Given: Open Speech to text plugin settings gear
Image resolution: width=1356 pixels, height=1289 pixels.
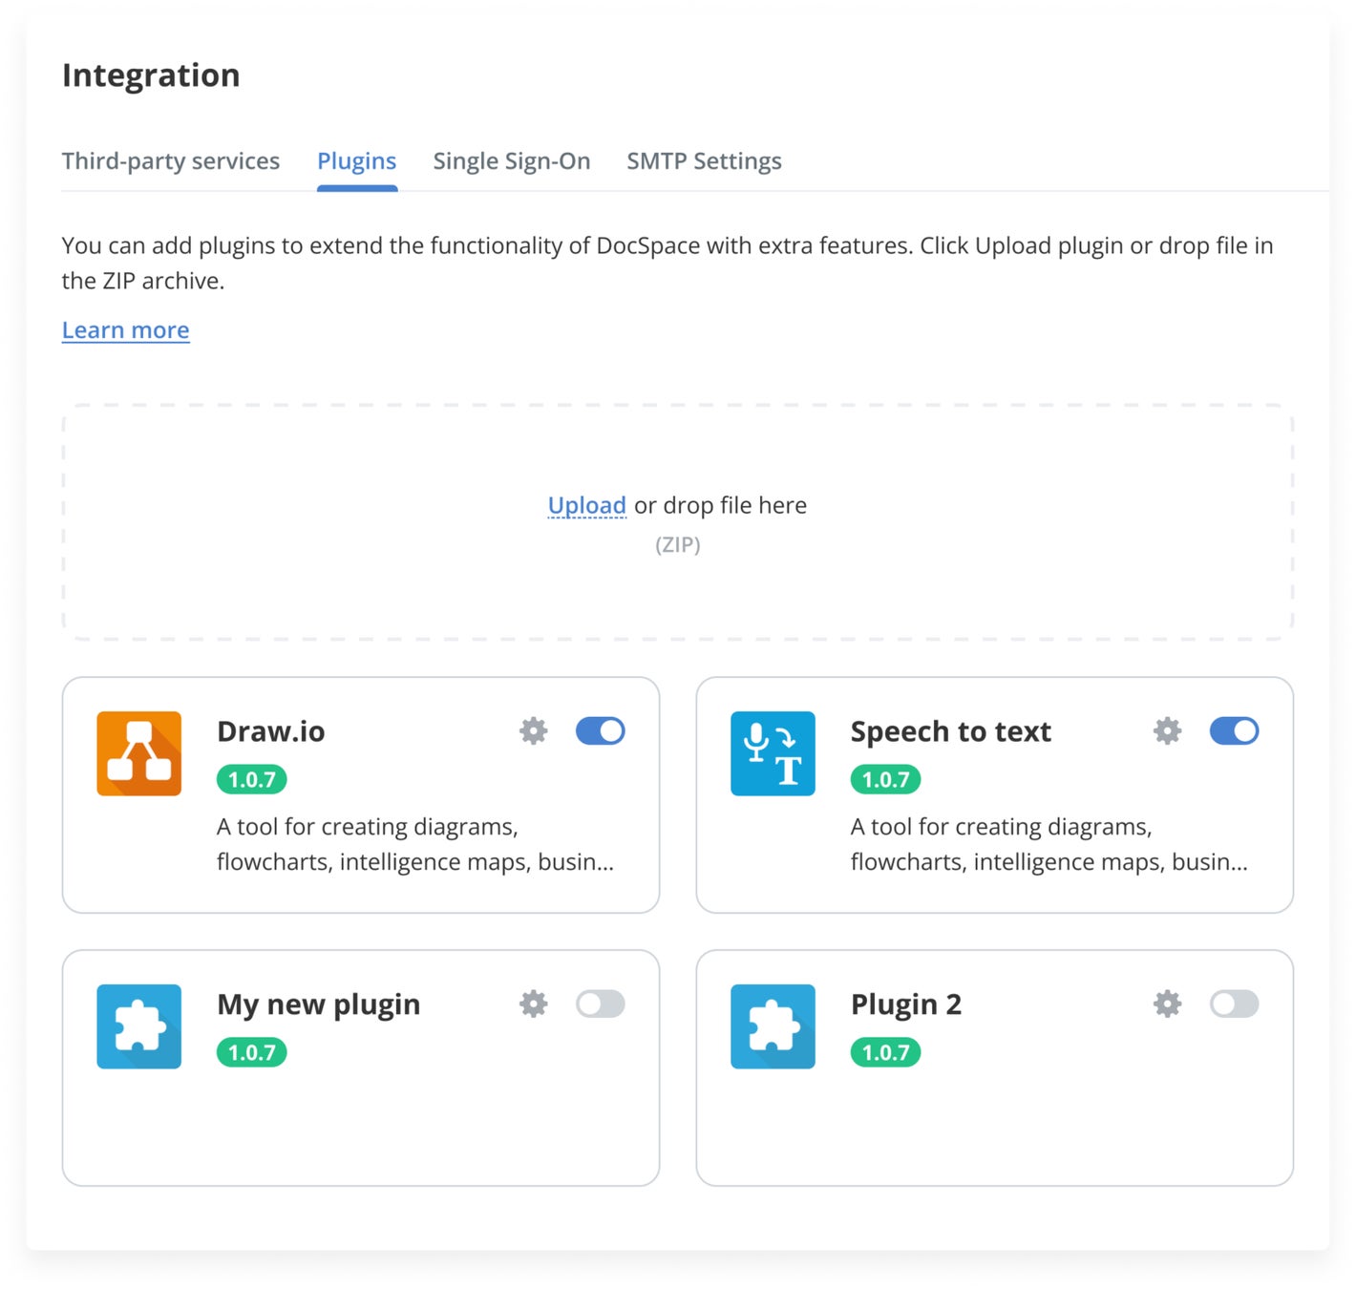Looking at the screenshot, I should point(1167,731).
